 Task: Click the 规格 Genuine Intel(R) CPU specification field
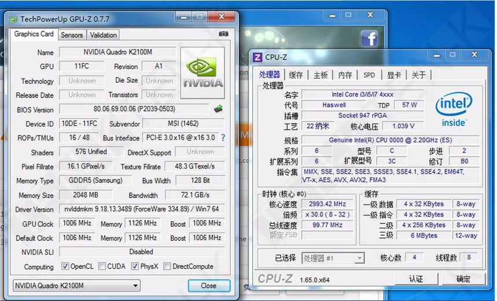click(x=390, y=140)
